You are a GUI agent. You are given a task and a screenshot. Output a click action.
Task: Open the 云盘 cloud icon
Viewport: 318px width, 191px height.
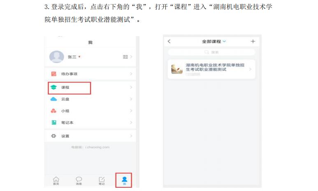tap(53, 99)
